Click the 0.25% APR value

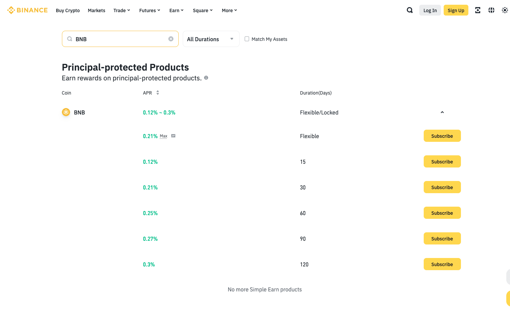150,213
